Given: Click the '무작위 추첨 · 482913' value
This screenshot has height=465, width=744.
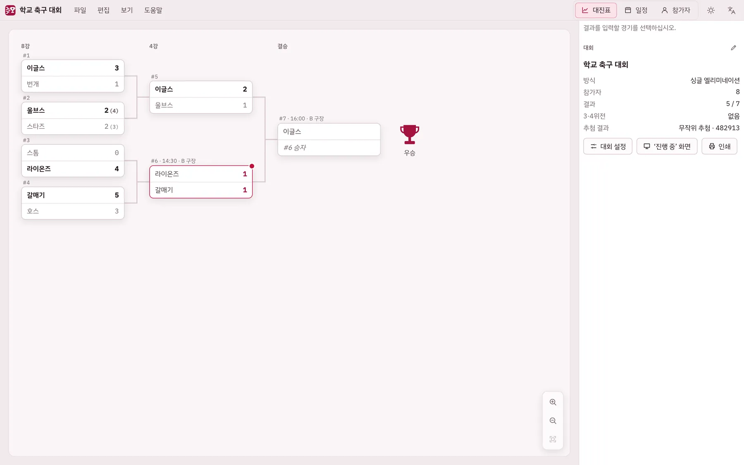Looking at the screenshot, I should [709, 128].
